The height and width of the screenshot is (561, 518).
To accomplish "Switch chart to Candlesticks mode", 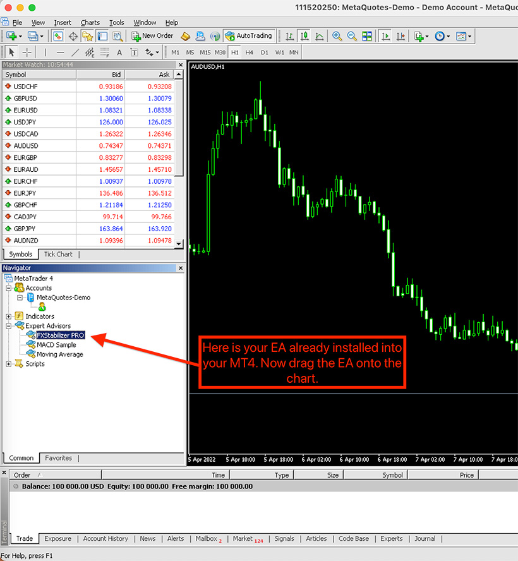I will coord(304,36).
